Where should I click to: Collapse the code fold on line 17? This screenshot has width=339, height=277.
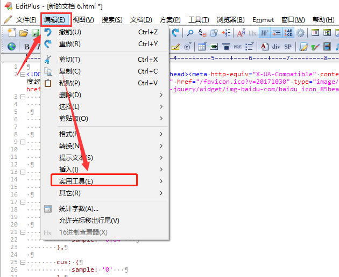click(x=23, y=202)
